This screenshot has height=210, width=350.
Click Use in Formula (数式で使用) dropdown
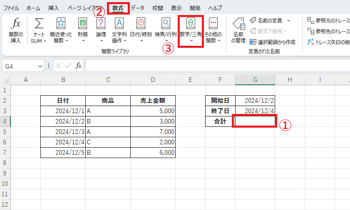[268, 31]
